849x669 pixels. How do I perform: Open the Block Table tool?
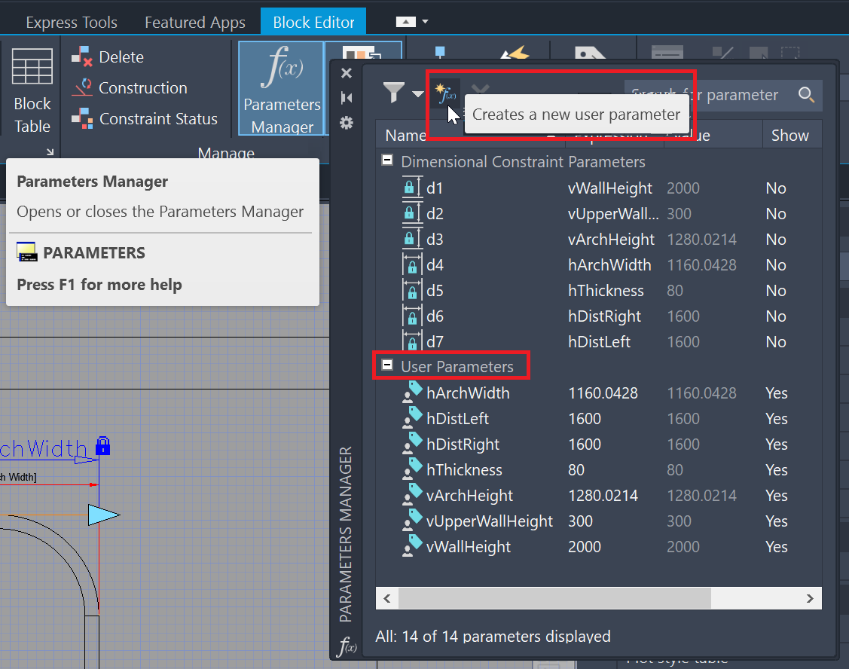[32, 91]
